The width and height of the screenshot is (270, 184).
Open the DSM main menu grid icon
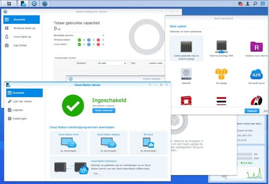coord(9,3)
